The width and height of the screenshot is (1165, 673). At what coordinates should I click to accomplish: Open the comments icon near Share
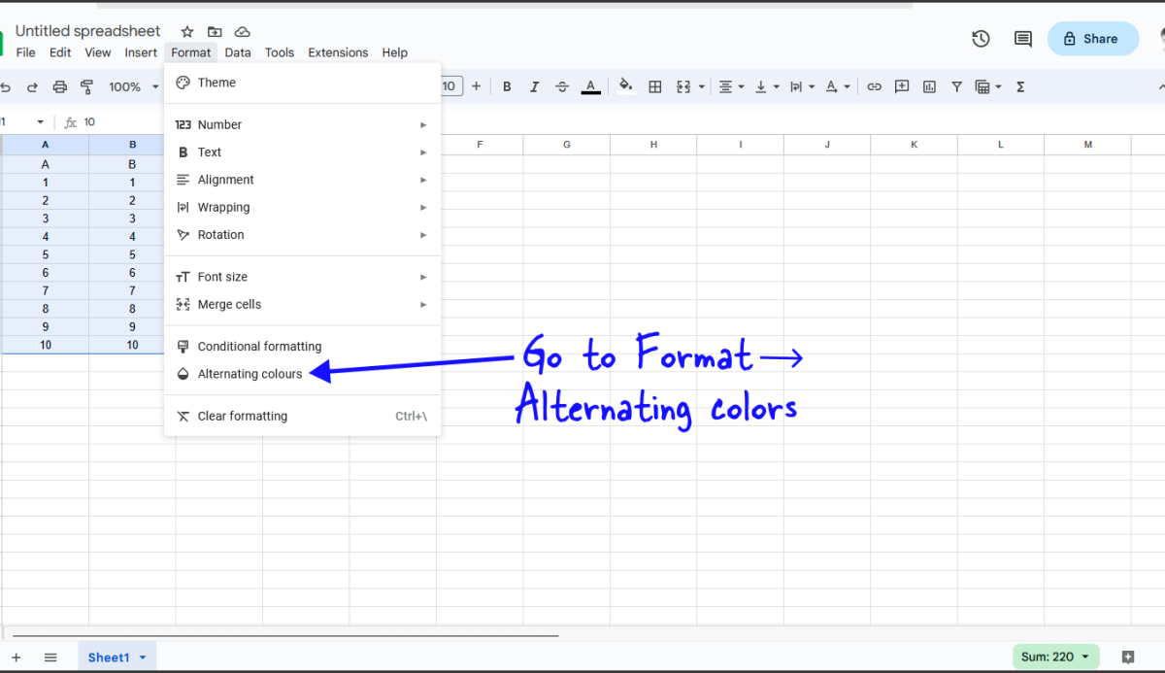pos(1022,39)
